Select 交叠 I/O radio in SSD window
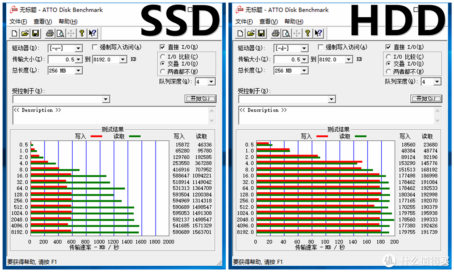The height and width of the screenshot is (272, 454). click(x=162, y=63)
